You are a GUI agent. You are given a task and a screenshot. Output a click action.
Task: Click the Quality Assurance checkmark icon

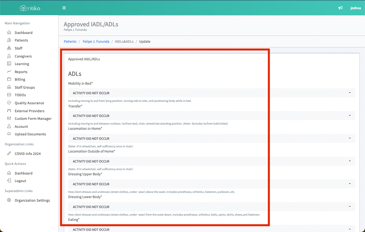coord(9,103)
